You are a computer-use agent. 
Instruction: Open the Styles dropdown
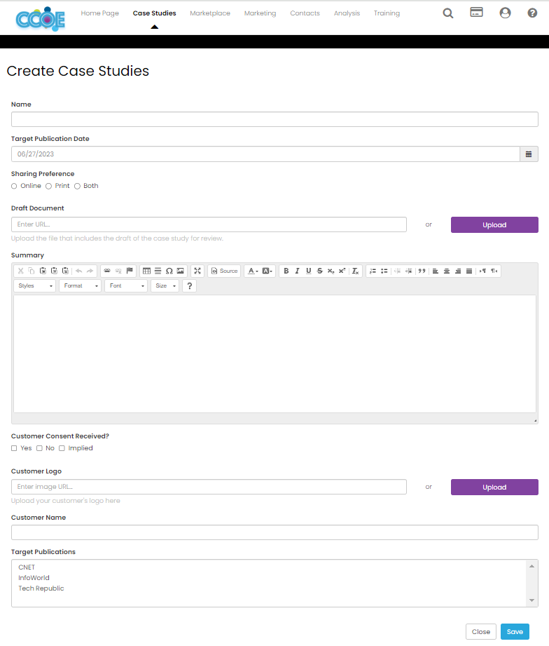[35, 285]
